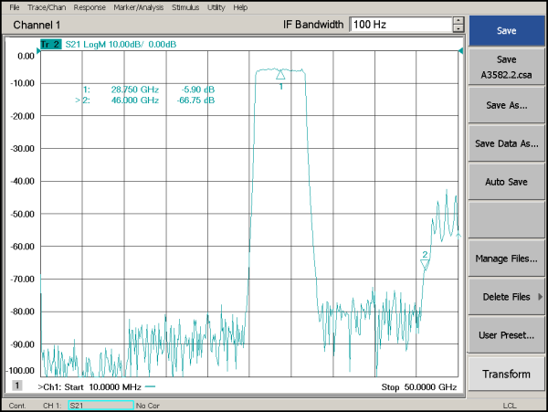
Task: Open the Marker/Analysis menu
Action: 139,7
